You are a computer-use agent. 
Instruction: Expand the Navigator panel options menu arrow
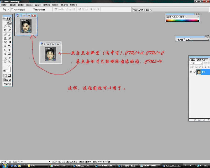[x=208, y=39]
